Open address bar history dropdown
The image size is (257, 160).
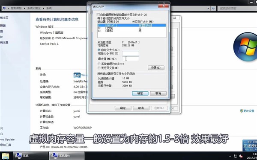pyautogui.click(x=208, y=8)
